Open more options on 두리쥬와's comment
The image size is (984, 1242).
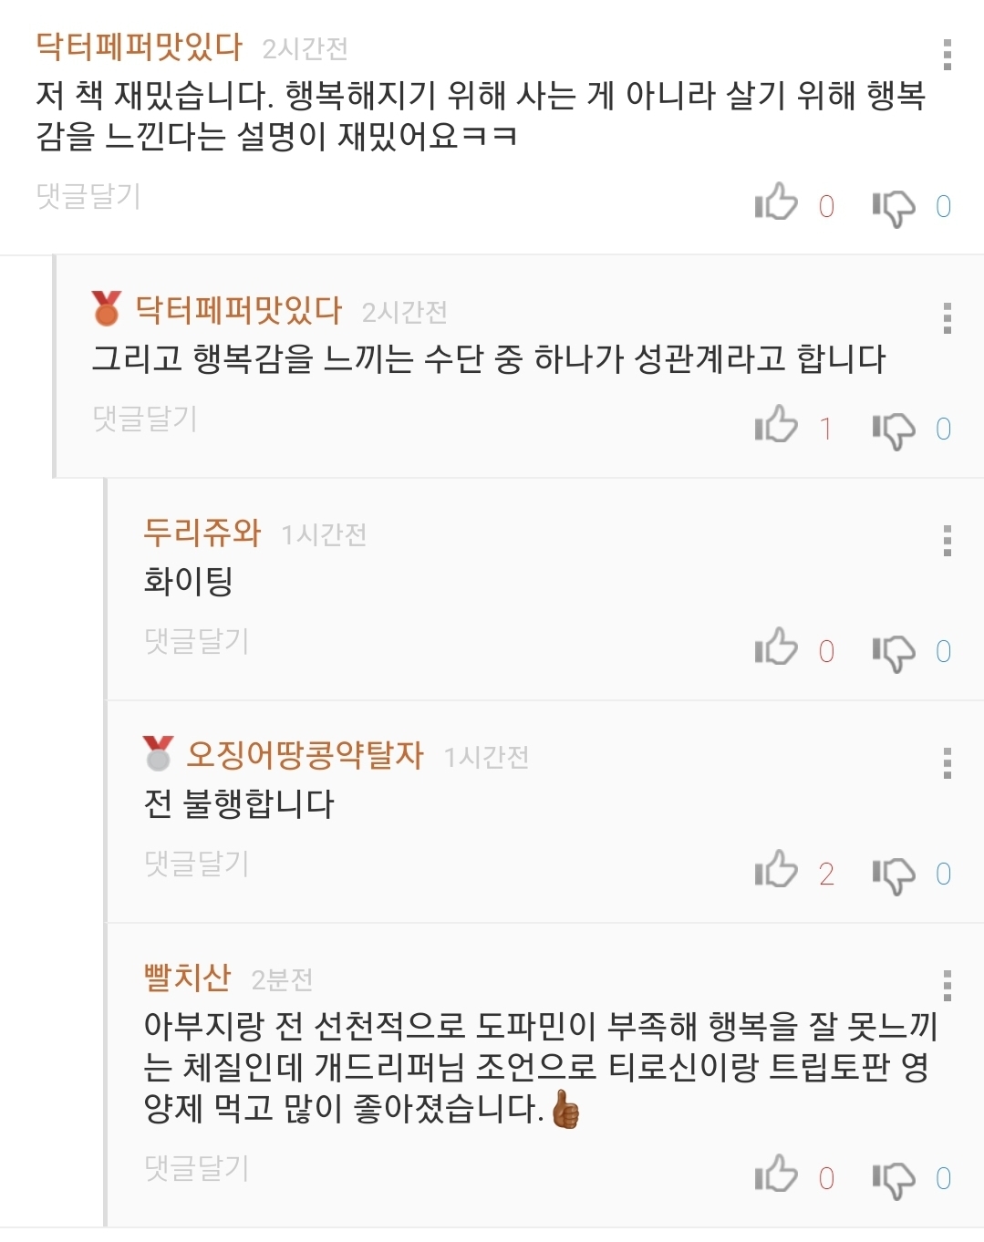(948, 541)
